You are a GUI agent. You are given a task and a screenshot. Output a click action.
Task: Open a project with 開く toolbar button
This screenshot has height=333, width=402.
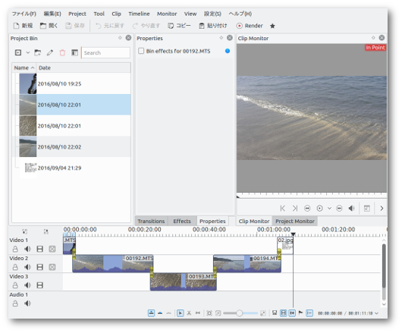49,26
